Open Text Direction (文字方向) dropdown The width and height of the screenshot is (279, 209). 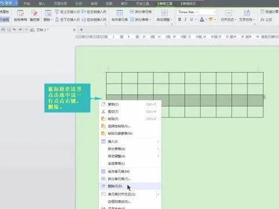pos(247,16)
